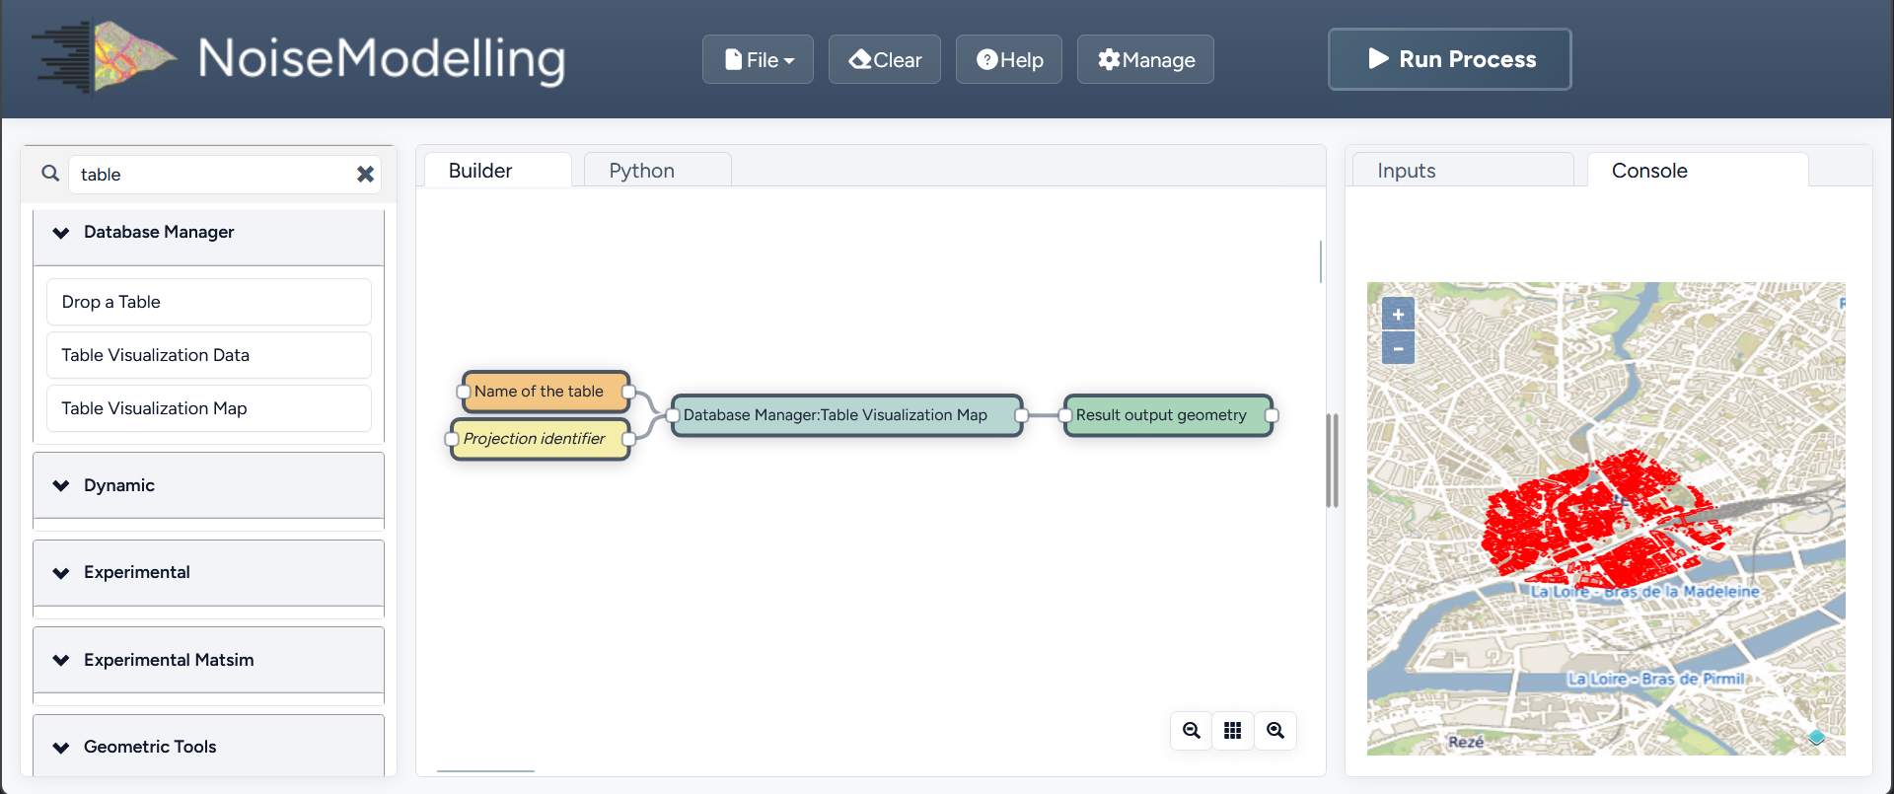Switch to the Inputs tab
This screenshot has width=1894, height=794.
point(1463,171)
